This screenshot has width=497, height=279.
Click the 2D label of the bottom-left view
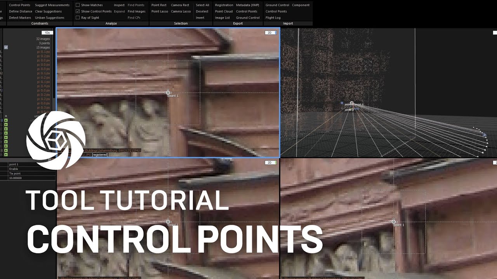pos(270,162)
